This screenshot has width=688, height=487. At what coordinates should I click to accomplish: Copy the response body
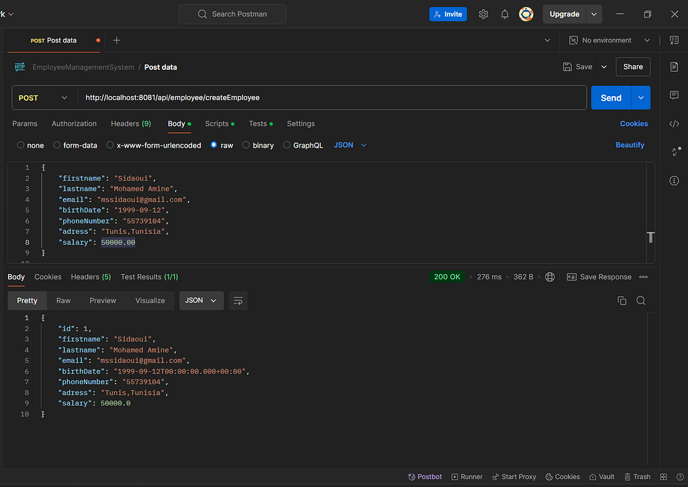pyautogui.click(x=621, y=300)
